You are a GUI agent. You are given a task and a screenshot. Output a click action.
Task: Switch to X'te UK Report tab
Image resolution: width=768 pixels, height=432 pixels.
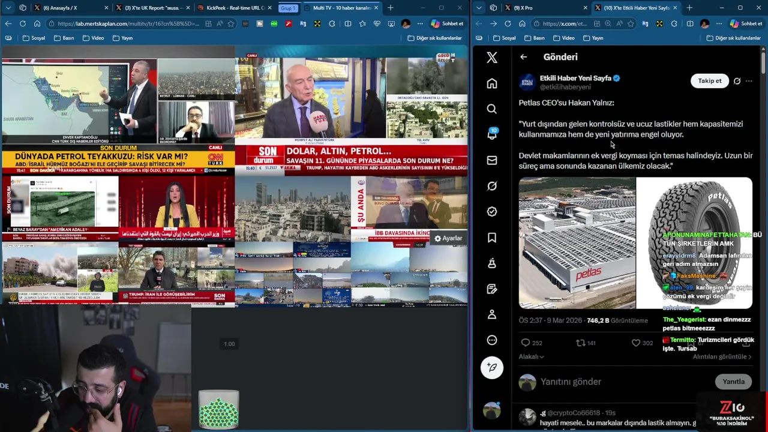[153, 8]
